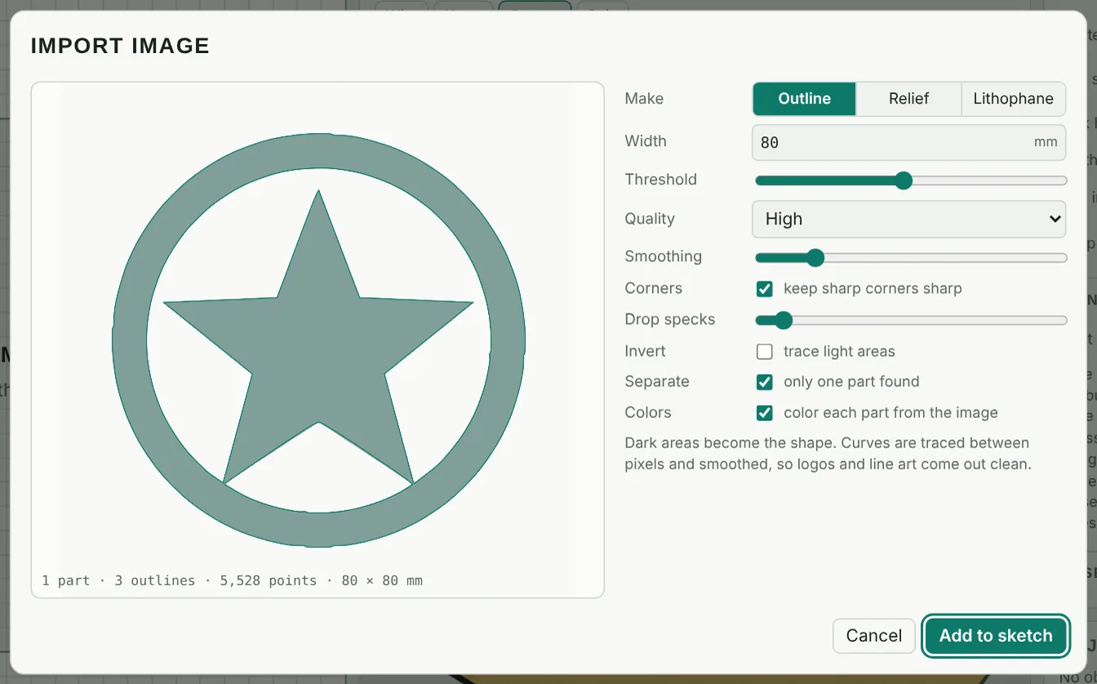
Task: Click the IMPORT IMAGE dialog title
Action: (120, 46)
